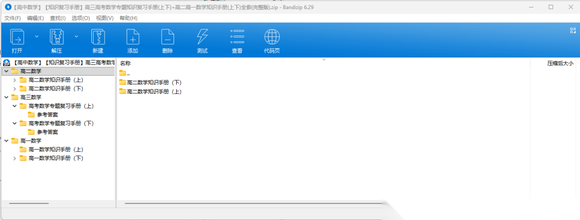Expand the 高二数学知识手册（上）tree node

coord(15,80)
